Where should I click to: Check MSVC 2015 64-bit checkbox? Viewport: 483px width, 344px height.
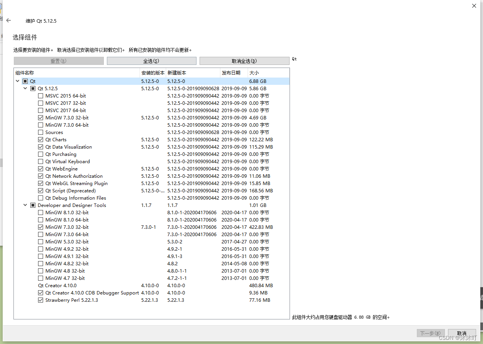click(41, 96)
